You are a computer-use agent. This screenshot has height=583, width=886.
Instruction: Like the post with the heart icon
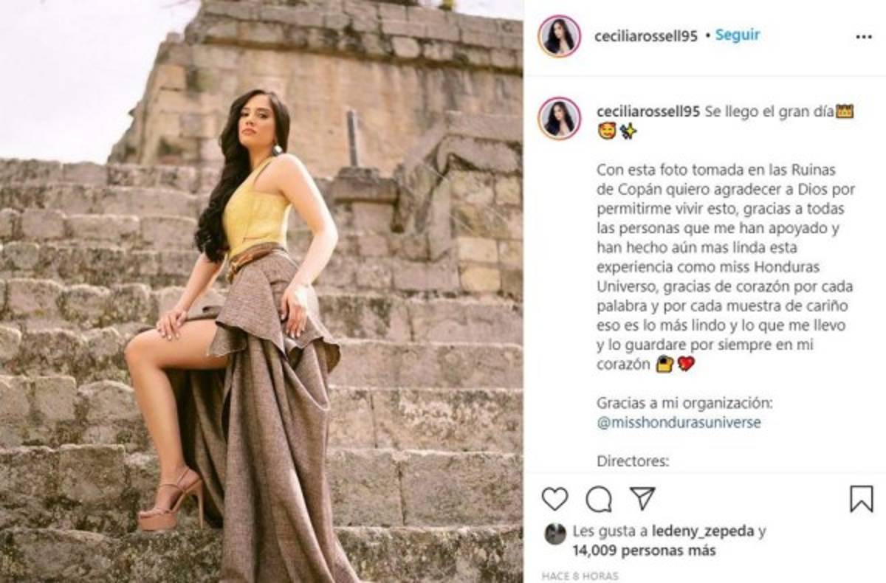point(555,500)
